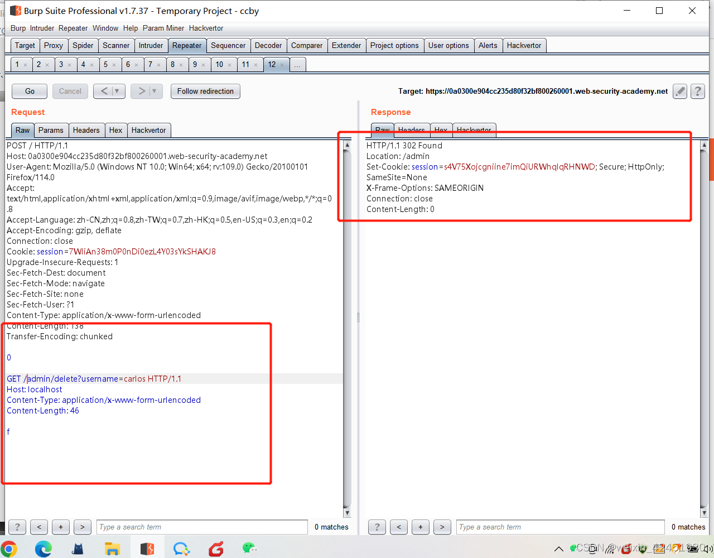Switch to the Target tab

click(25, 46)
